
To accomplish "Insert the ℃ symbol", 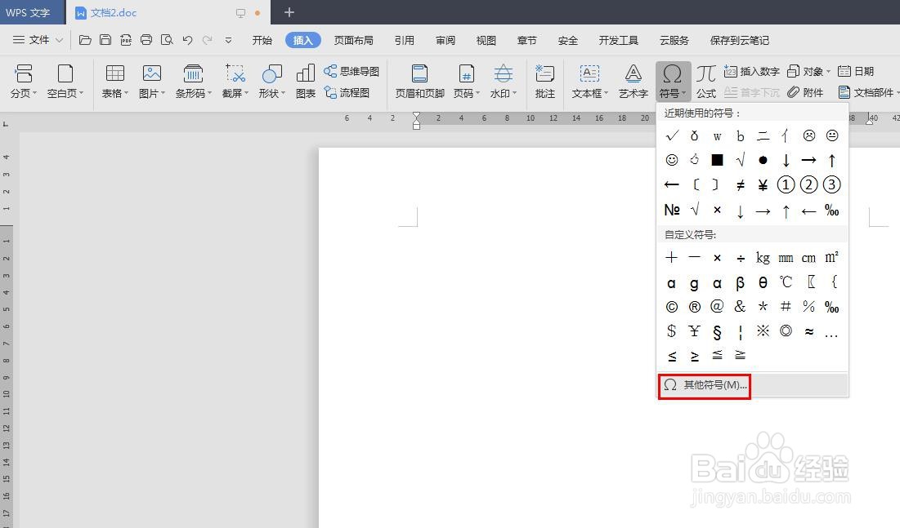I will tap(786, 282).
